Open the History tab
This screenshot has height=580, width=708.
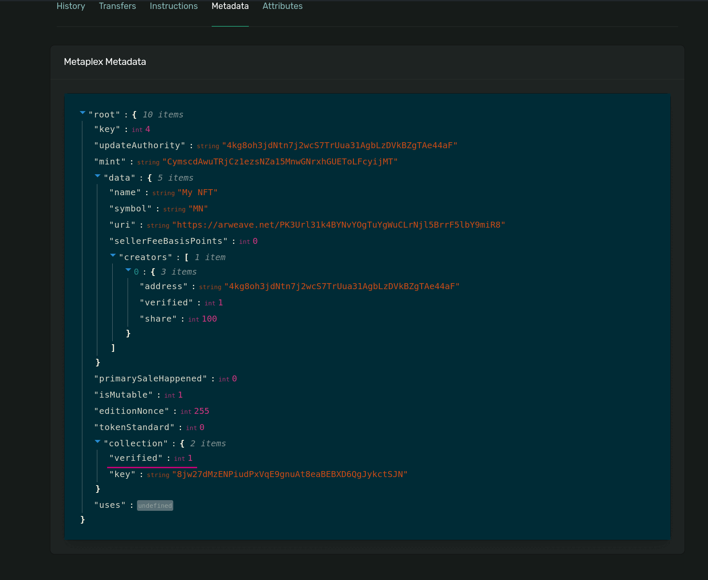coord(71,6)
